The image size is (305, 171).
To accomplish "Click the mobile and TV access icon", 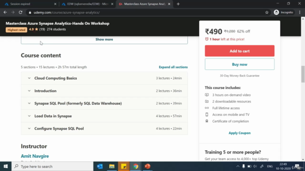I will point(207,114).
